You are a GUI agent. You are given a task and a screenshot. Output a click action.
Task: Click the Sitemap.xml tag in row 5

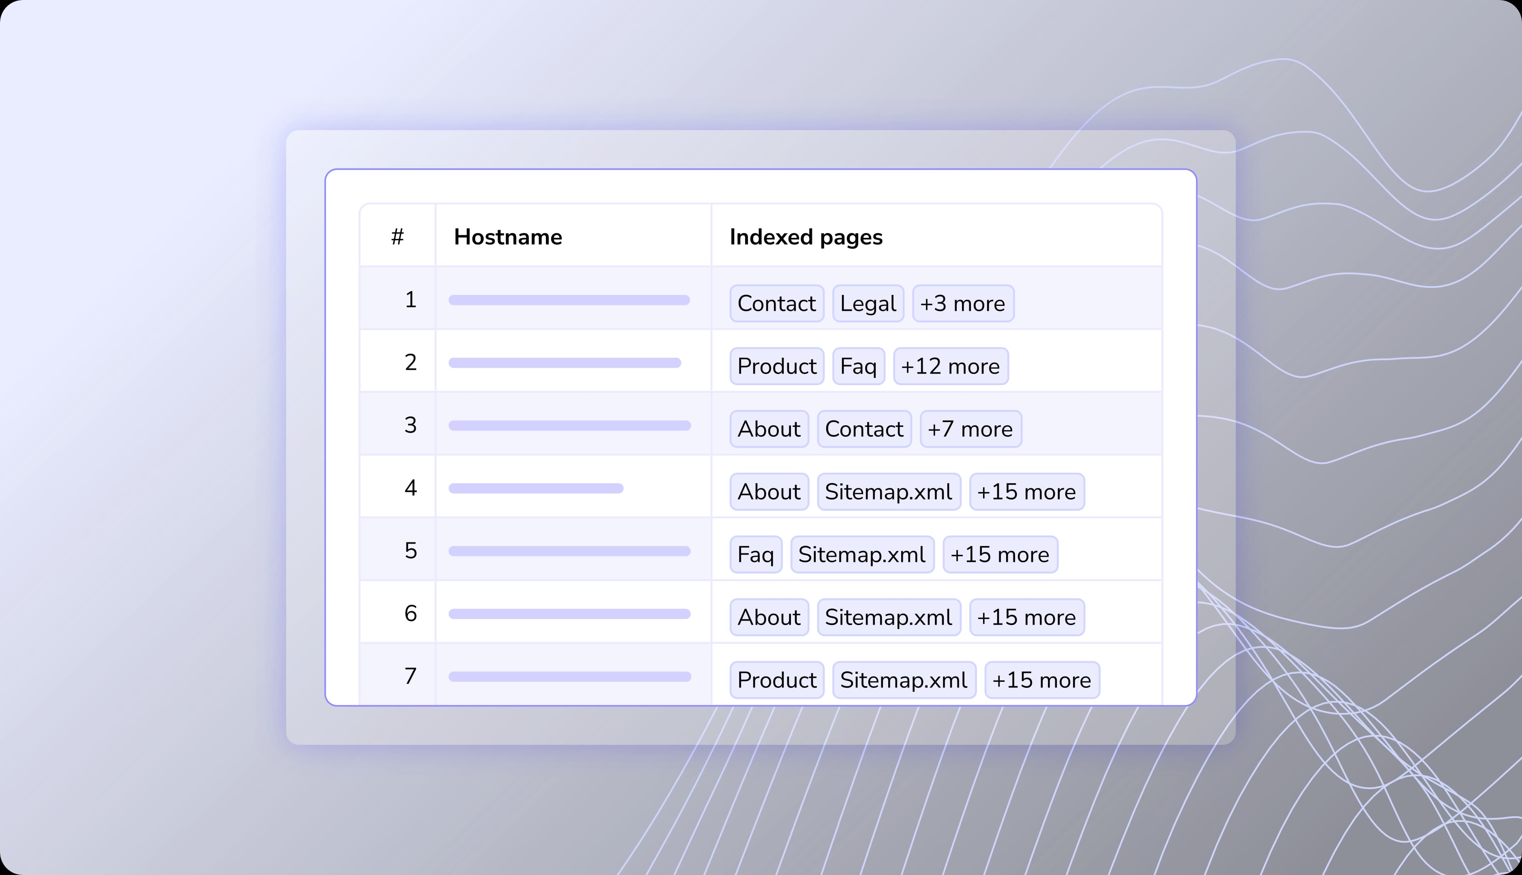[x=862, y=554]
